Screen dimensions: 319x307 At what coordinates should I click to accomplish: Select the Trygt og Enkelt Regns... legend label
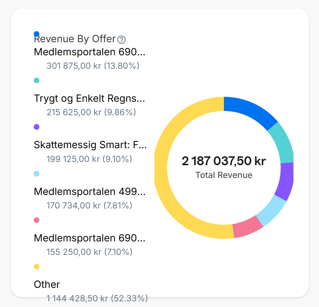click(x=90, y=98)
